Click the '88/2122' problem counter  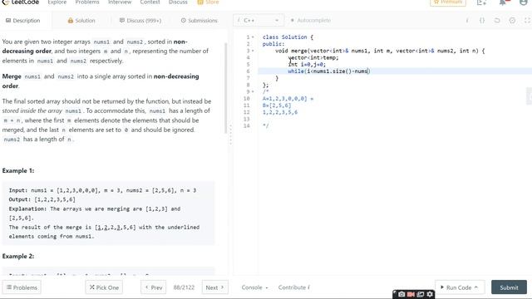184,287
